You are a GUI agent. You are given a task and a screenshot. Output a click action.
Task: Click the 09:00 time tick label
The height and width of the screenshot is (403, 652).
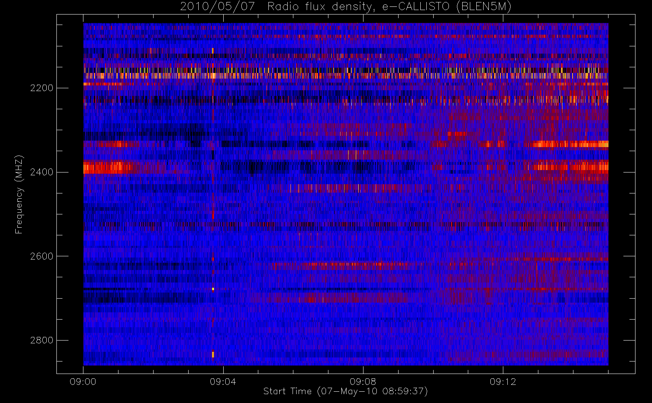point(83,382)
